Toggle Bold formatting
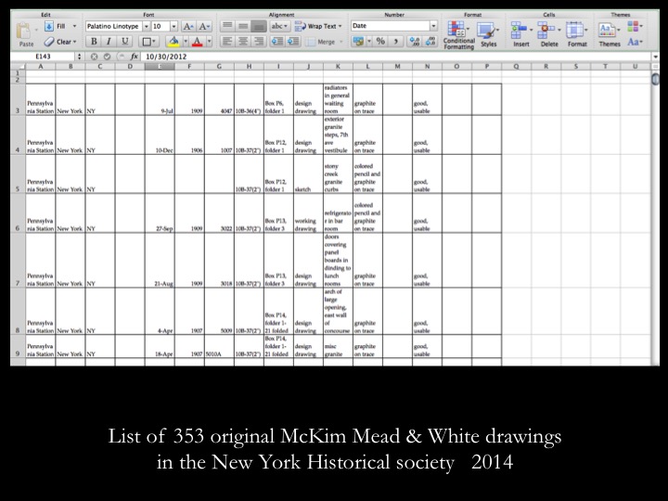668x501 pixels. tap(94, 42)
